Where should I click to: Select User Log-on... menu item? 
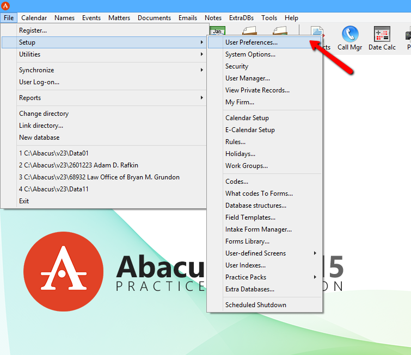point(104,82)
